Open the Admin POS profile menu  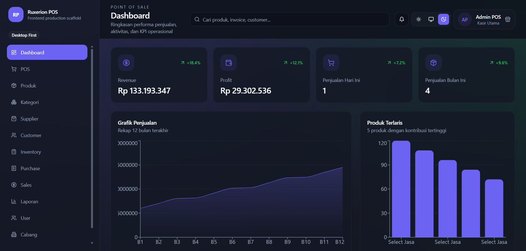pos(484,19)
